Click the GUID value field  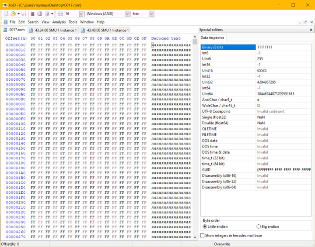[283, 170]
